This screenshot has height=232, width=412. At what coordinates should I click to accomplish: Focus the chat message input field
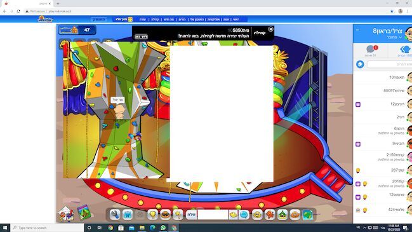[x=213, y=215]
